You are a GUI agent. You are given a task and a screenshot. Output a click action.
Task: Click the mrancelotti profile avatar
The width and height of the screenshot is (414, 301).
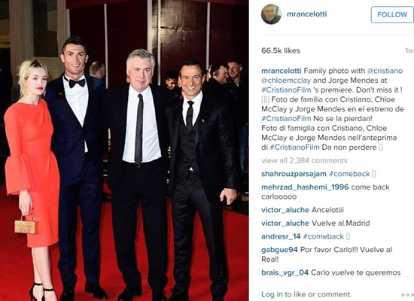pos(271,14)
